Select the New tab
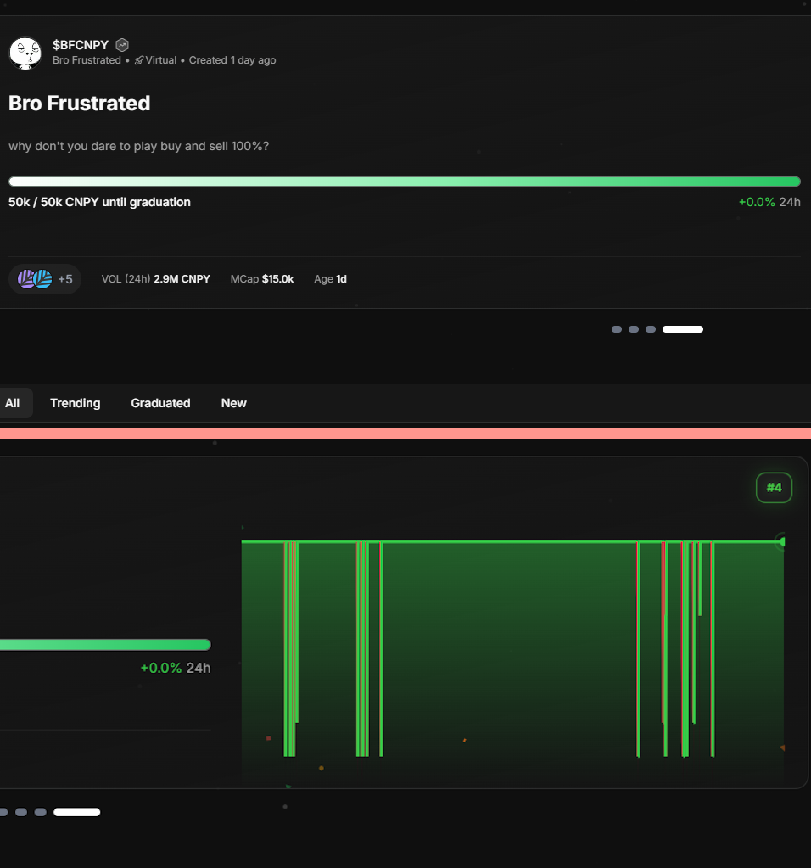Image resolution: width=811 pixels, height=868 pixels. (x=233, y=403)
